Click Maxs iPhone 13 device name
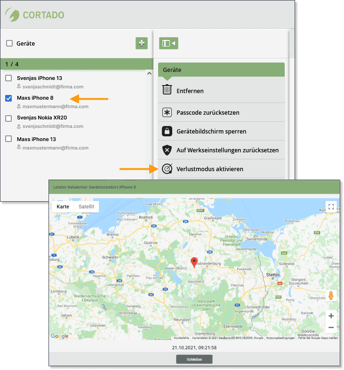Viewport: 344px width, 370px height. coord(36,139)
